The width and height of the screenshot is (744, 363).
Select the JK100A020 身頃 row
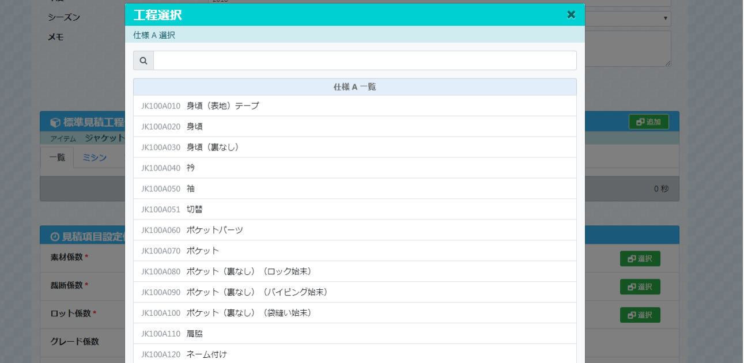(x=194, y=127)
